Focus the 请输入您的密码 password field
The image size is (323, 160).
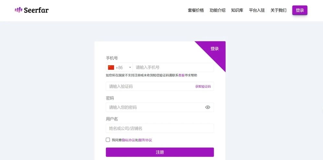[160, 107]
